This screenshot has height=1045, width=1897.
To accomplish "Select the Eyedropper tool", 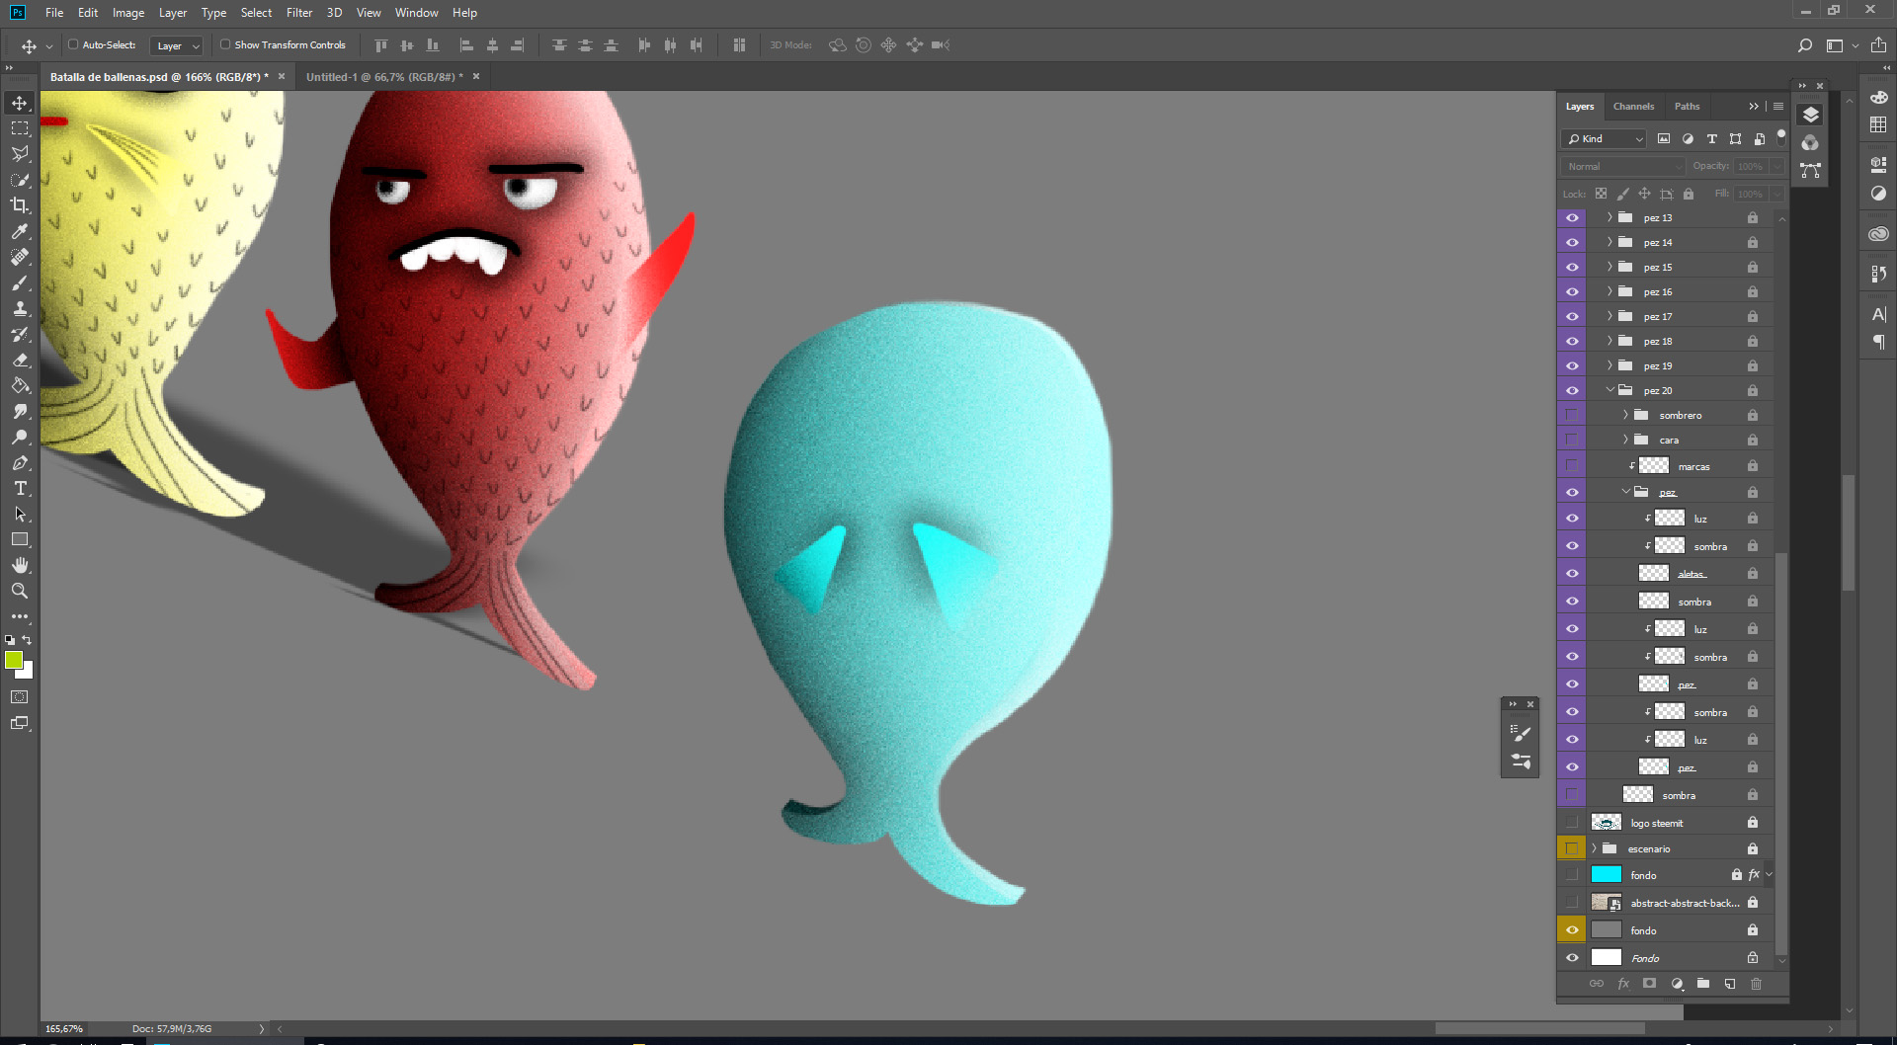I will click(20, 231).
